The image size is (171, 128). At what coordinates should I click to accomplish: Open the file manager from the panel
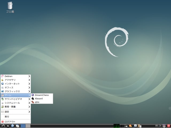[8, 126]
